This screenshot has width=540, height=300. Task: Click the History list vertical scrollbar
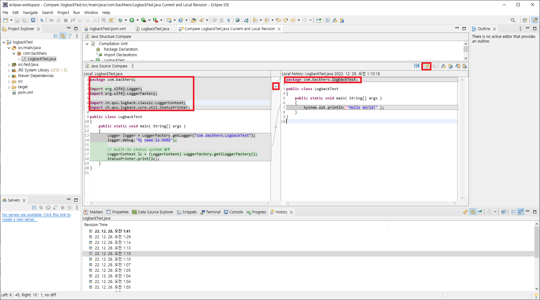pyautogui.click(x=537, y=242)
